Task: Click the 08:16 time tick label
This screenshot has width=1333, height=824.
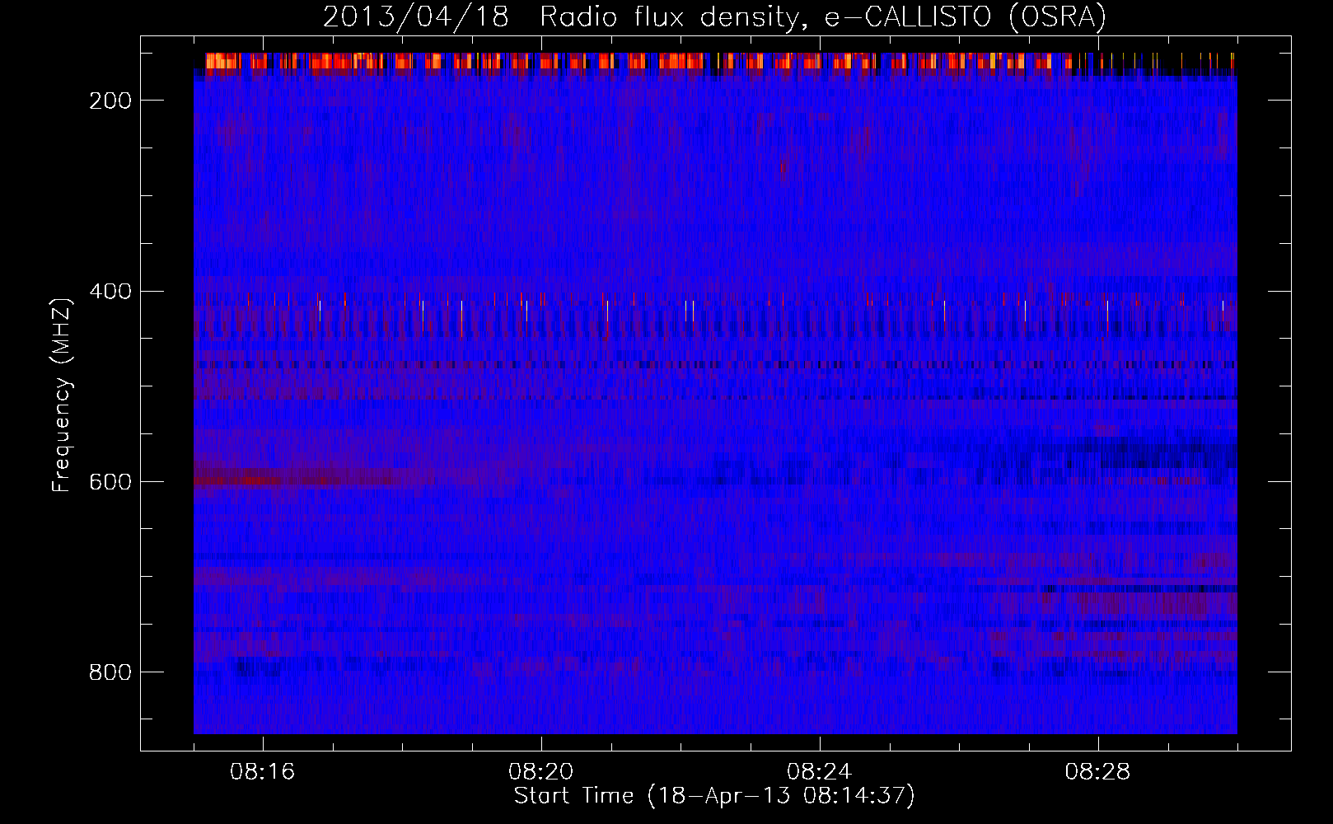Action: (262, 772)
